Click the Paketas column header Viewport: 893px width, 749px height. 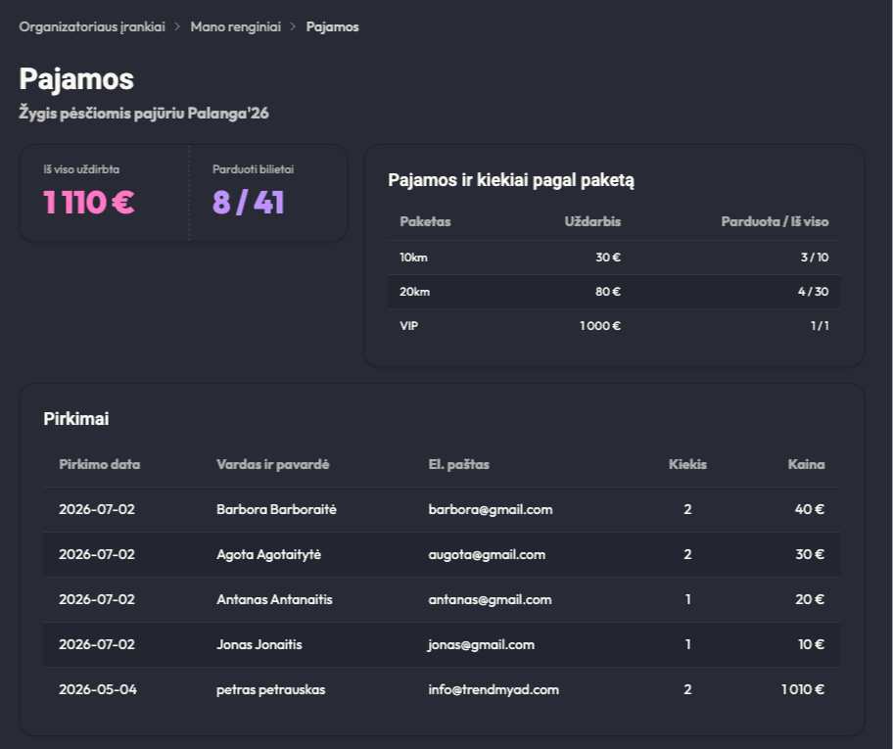coord(425,221)
